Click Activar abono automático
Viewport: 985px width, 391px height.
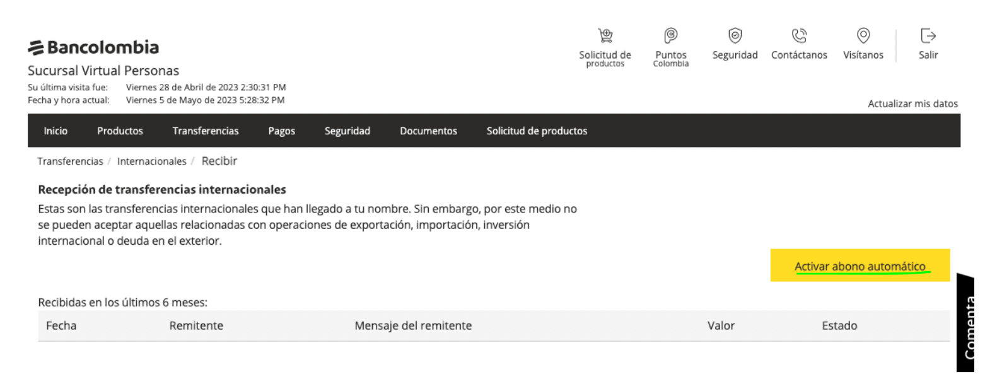860,266
